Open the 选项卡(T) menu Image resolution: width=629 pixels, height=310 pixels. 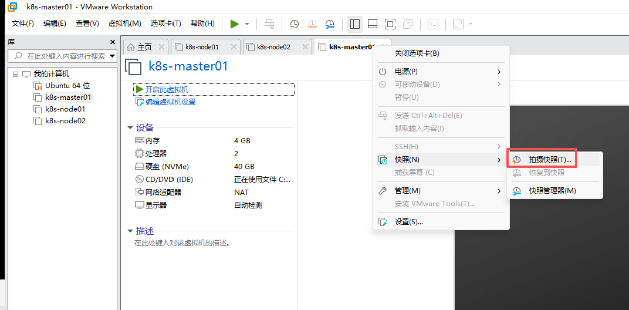(165, 23)
